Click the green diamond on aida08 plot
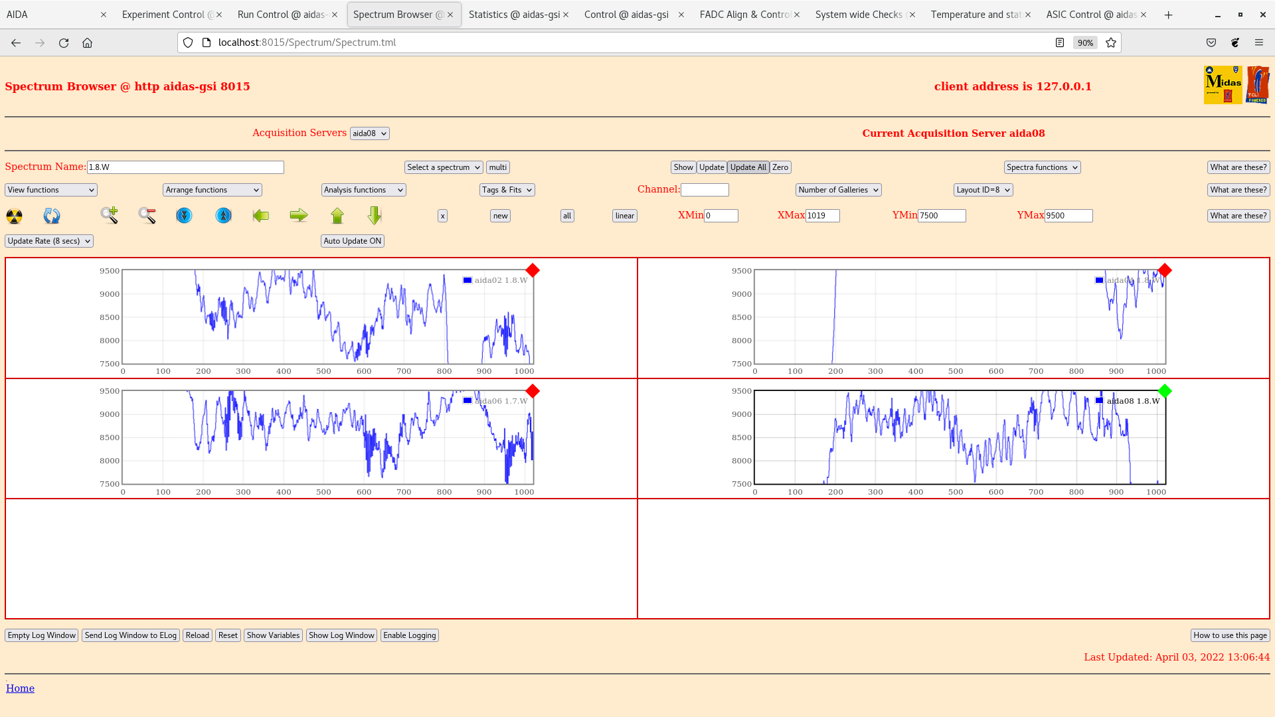The image size is (1275, 717). tap(1165, 391)
